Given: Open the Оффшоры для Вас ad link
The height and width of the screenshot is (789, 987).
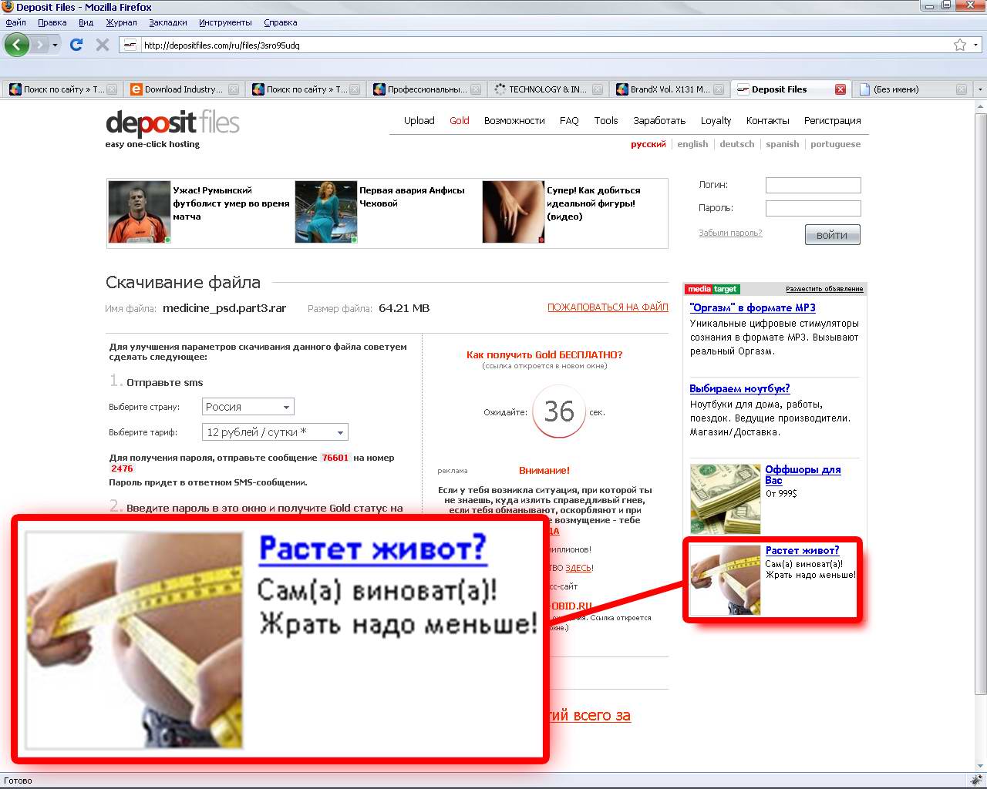Looking at the screenshot, I should pos(803,475).
